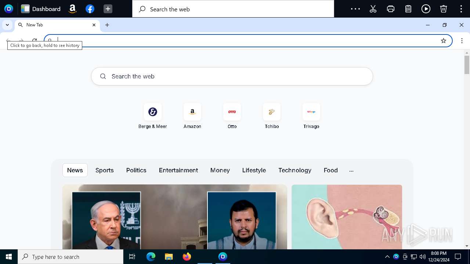470x264 pixels.
Task: Open the clock showing 8:08 PM
Action: (x=439, y=257)
